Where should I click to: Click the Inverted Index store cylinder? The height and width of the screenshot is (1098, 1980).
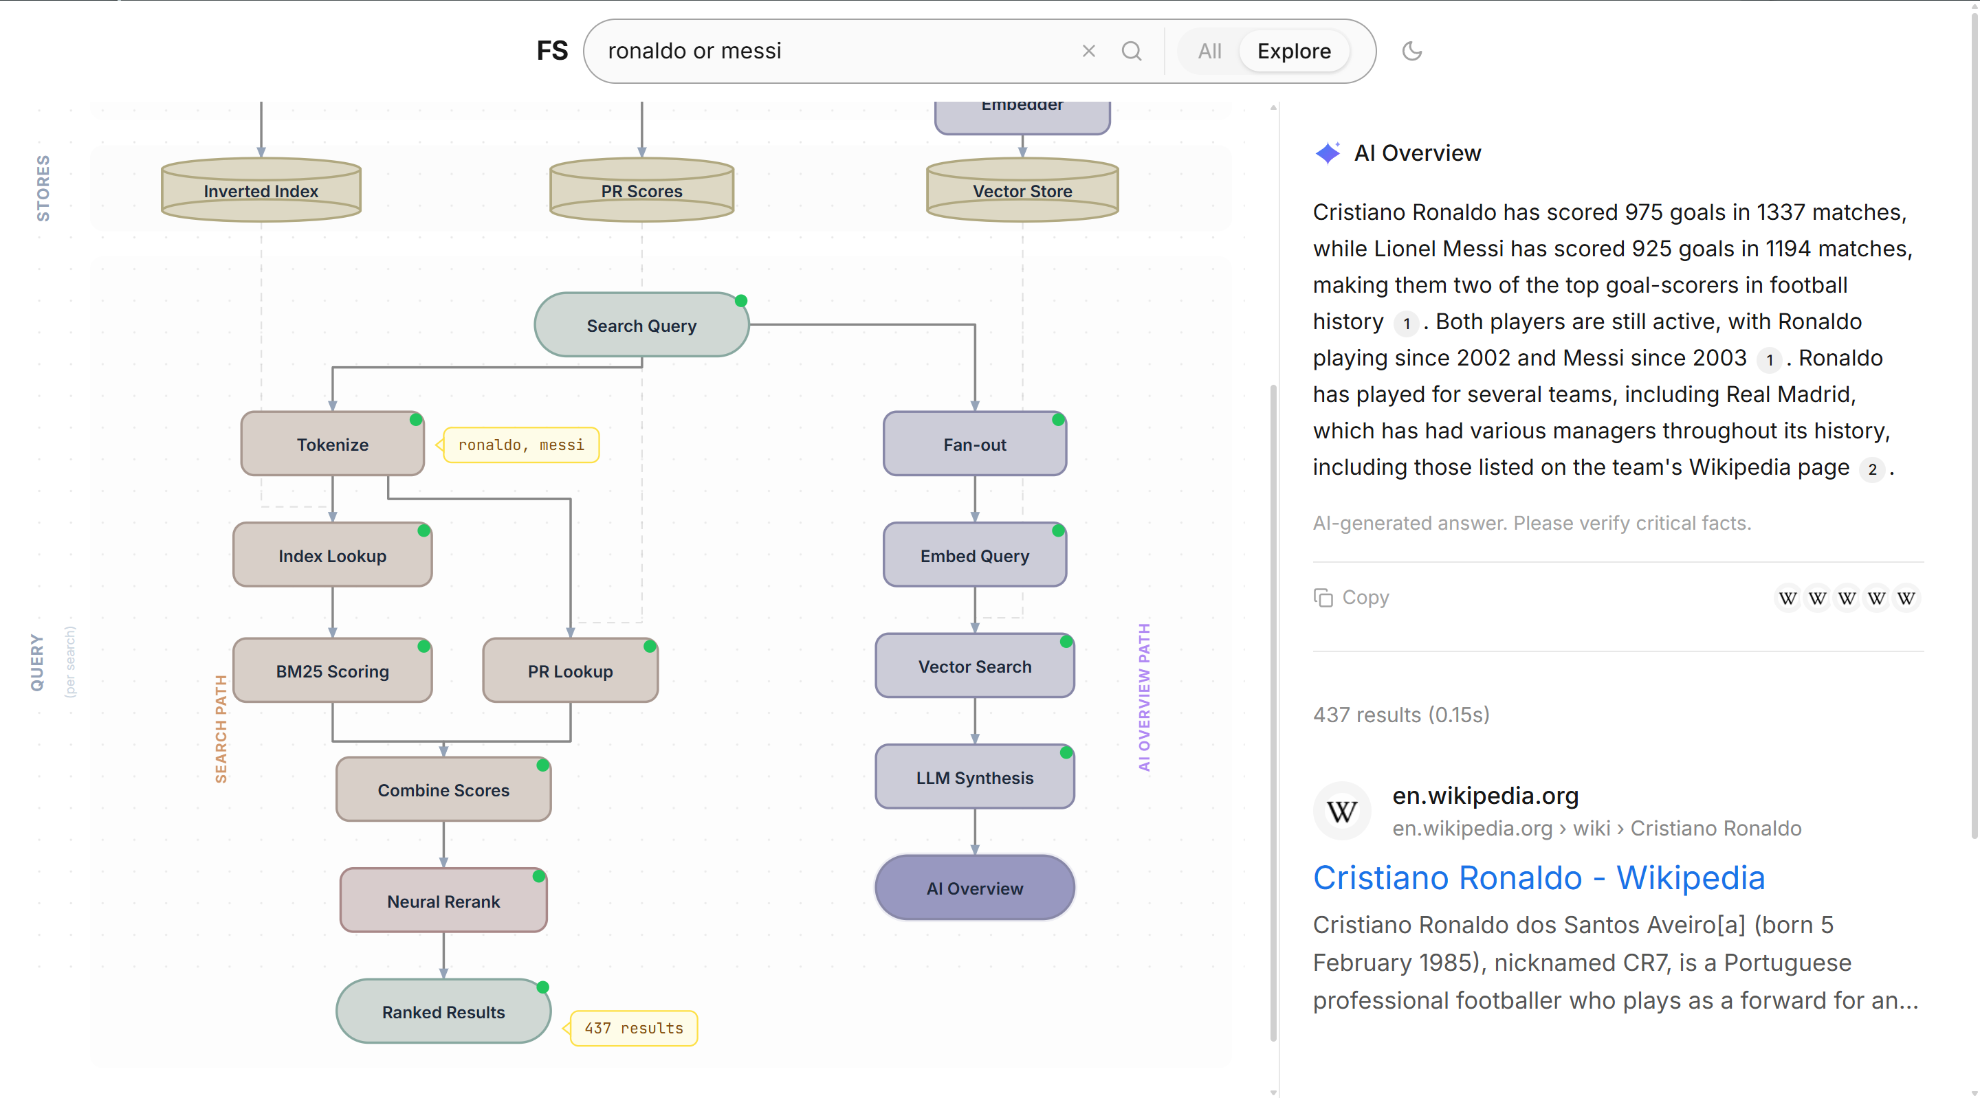click(x=261, y=190)
